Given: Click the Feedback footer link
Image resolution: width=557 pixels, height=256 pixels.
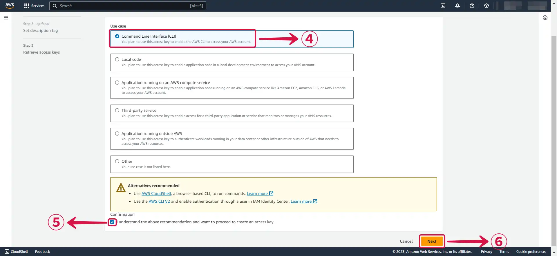Looking at the screenshot, I should click(x=42, y=252).
